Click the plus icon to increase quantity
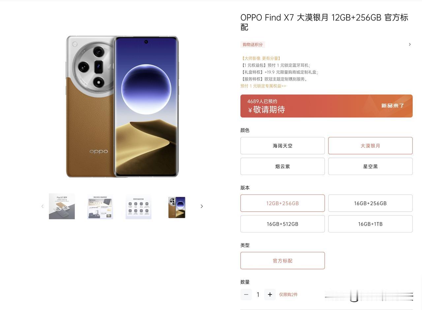 270,294
